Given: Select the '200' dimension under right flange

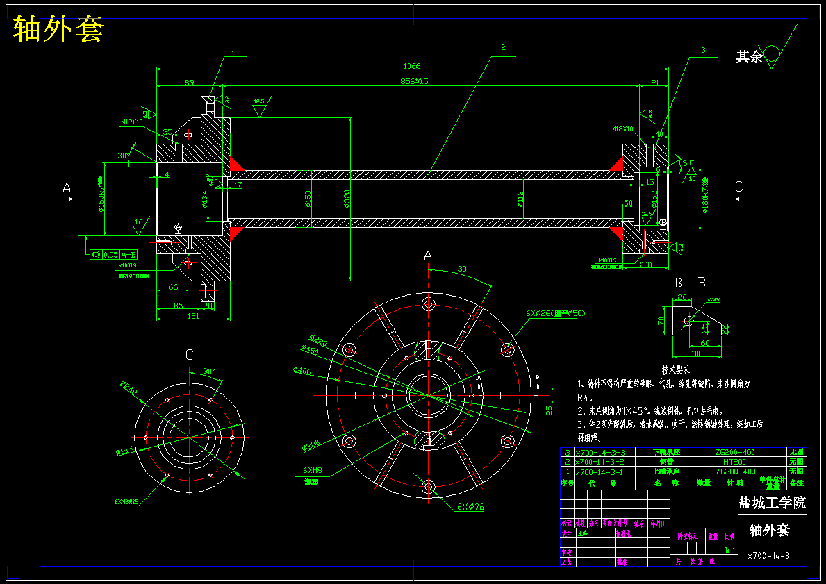Looking at the screenshot, I should pos(645,265).
